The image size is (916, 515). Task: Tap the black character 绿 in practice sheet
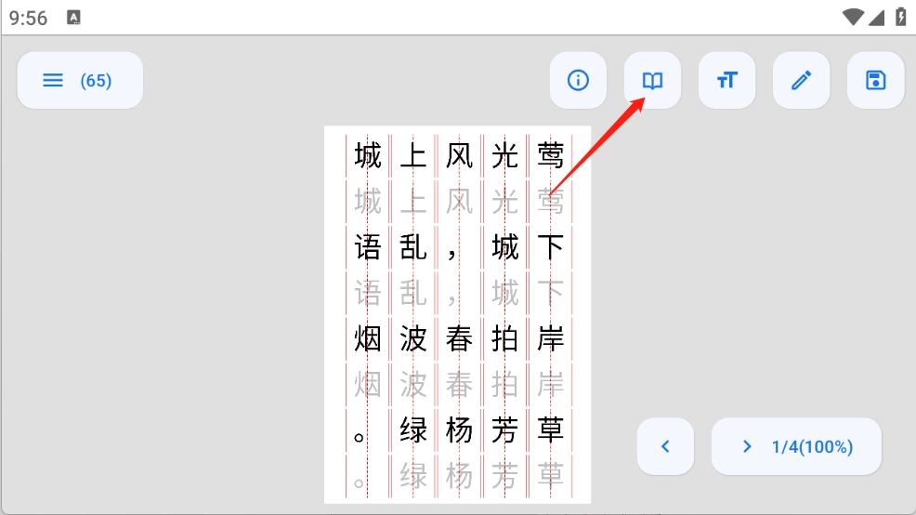(412, 430)
